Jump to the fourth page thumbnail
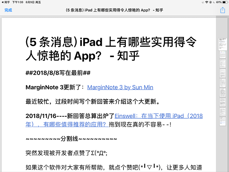 pyautogui.click(x=222, y=73)
